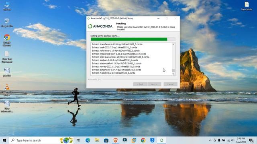Image resolution: width=257 pixels, height=144 pixels.
Task: Open the Recycle Bin desktop icon
Action: (7, 22)
